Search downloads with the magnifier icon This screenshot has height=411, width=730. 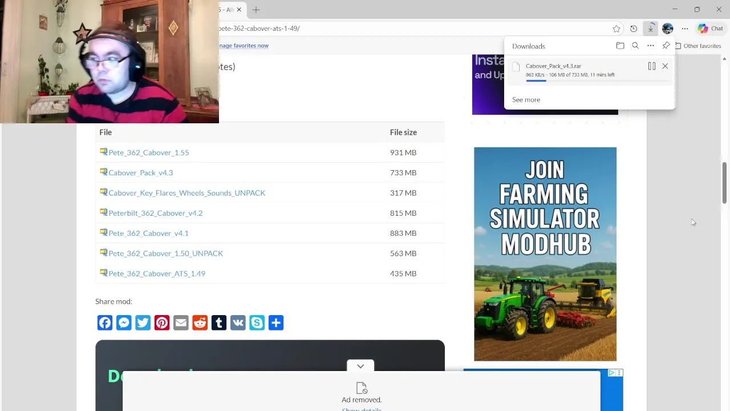(x=635, y=46)
